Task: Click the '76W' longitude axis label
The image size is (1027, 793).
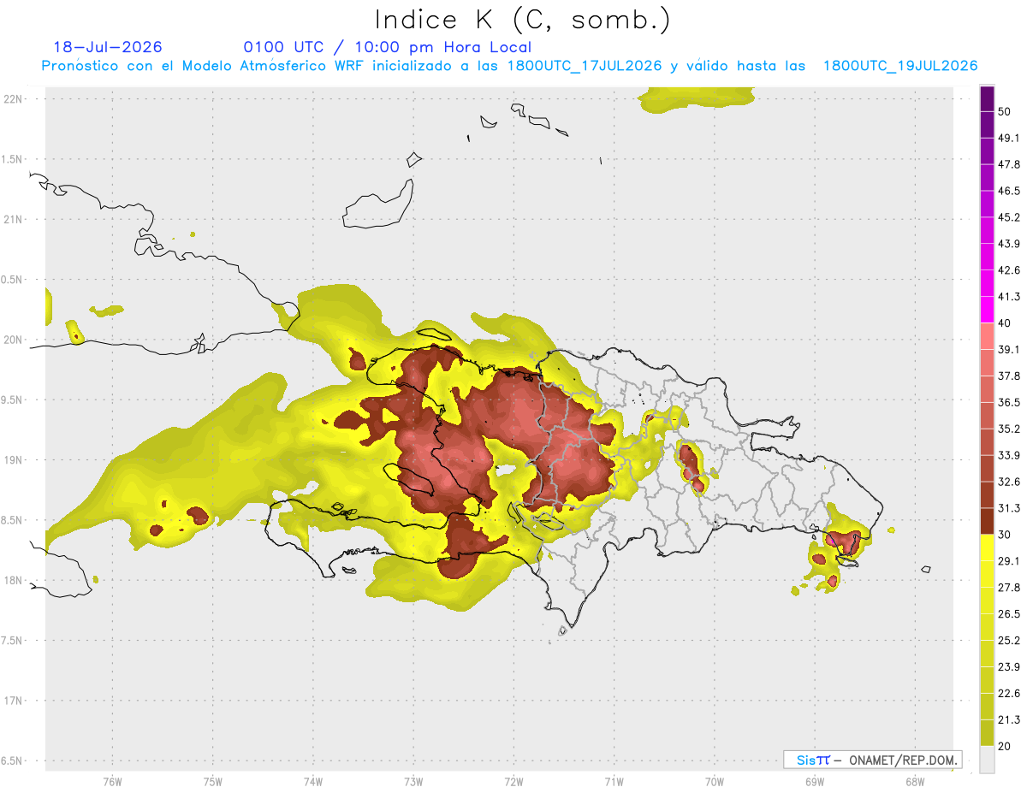Action: pos(112,782)
